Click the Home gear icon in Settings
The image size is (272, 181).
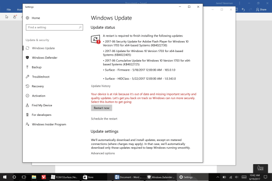click(27, 18)
